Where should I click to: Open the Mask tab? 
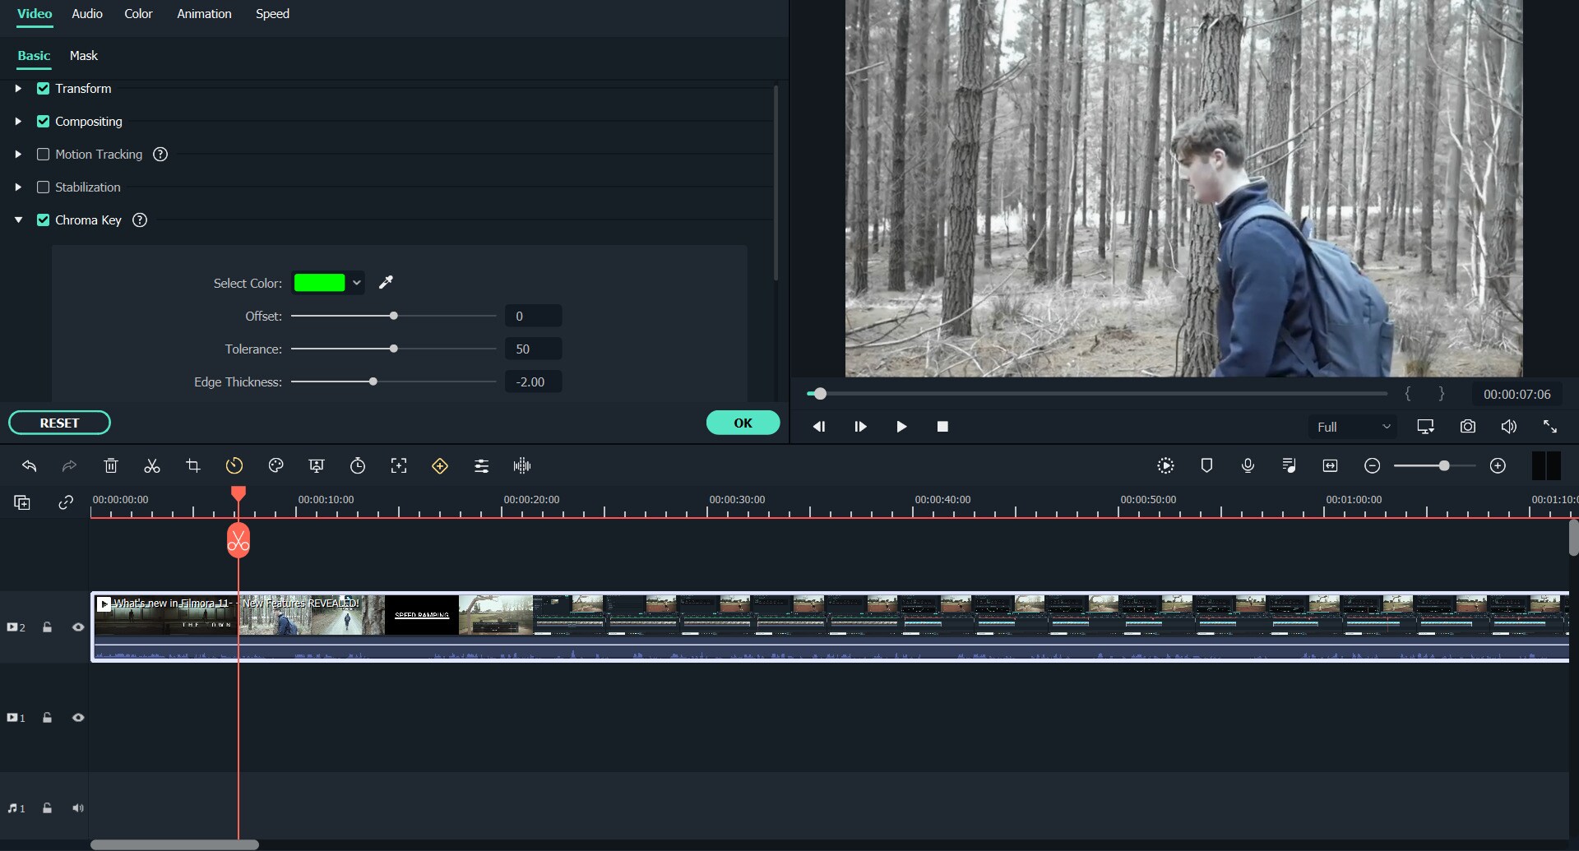[83, 56]
